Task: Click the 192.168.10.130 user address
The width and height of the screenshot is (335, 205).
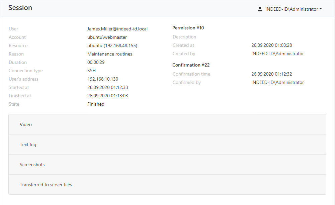Action: coord(103,79)
